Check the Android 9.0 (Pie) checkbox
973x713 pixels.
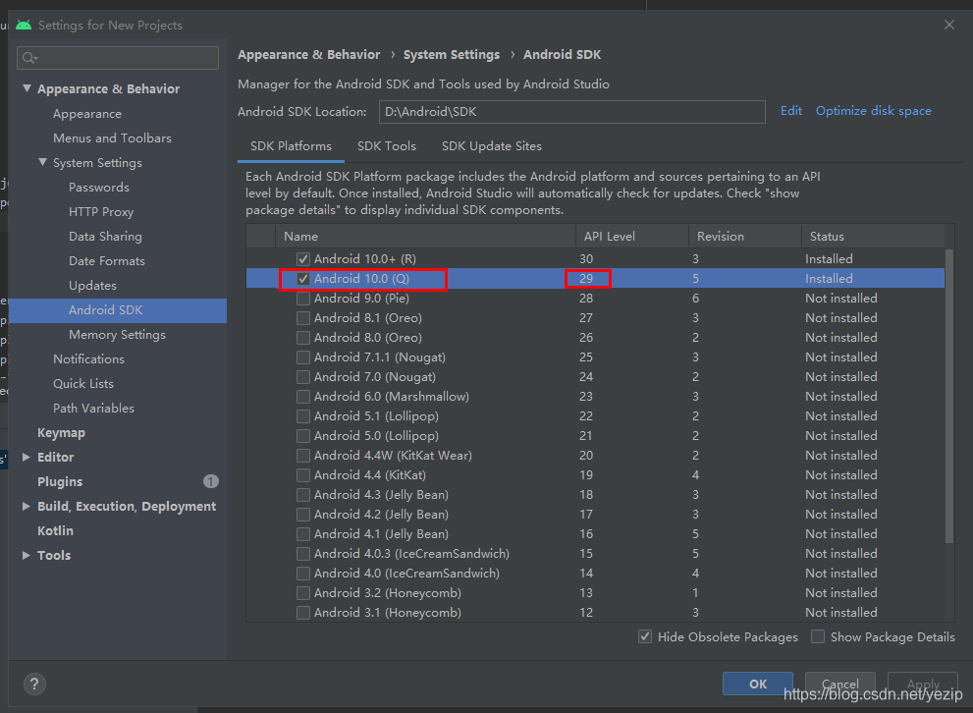click(302, 299)
